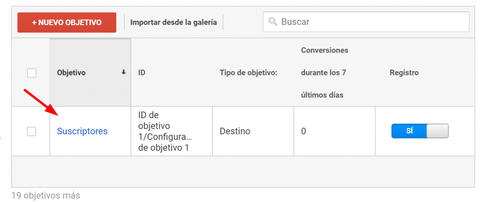Click the conversions count 0 cell
The width and height of the screenshot is (486, 202).
pos(304,131)
